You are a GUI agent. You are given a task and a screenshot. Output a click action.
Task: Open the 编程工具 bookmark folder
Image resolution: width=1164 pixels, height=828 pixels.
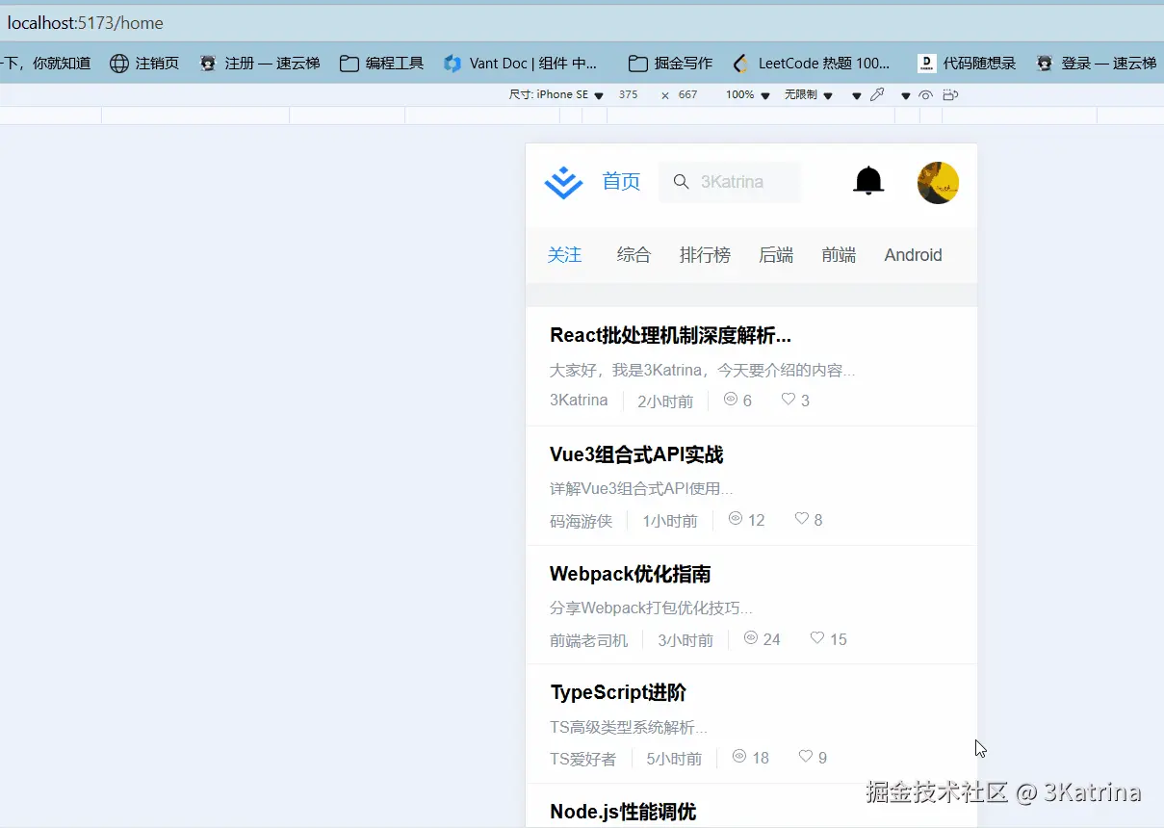382,64
